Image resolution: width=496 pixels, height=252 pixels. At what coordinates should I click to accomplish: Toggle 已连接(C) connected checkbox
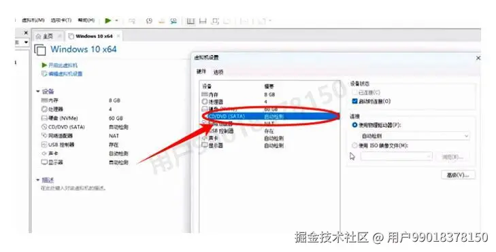pyautogui.click(x=354, y=92)
